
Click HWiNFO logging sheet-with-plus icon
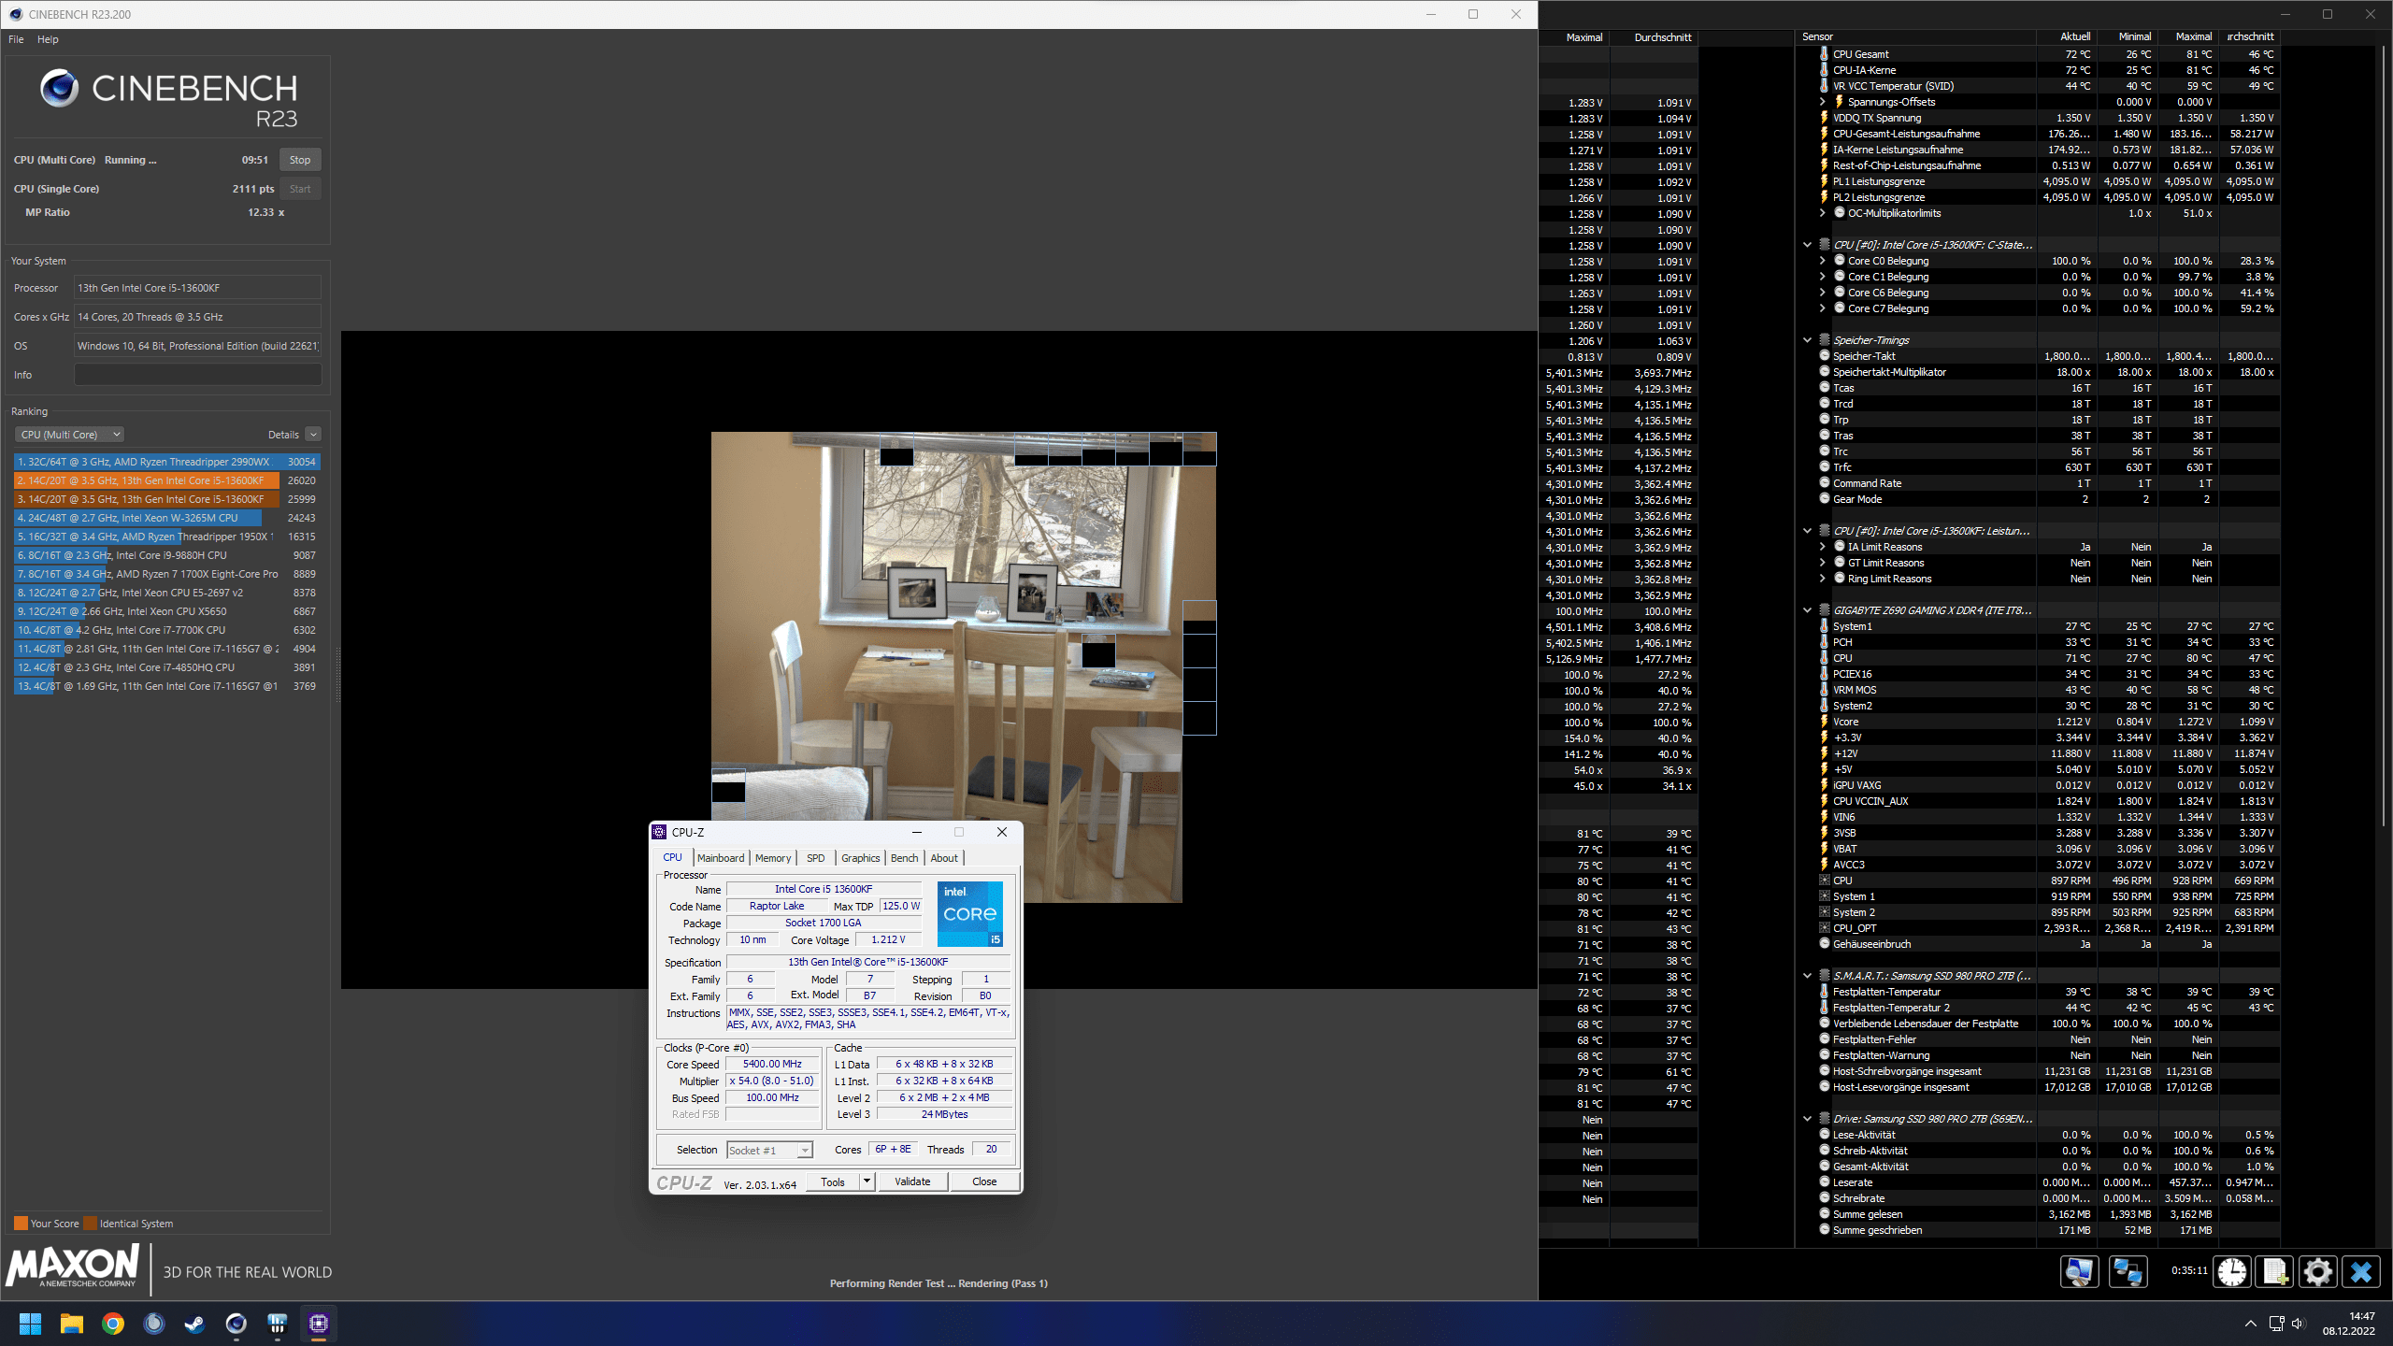tap(2274, 1271)
